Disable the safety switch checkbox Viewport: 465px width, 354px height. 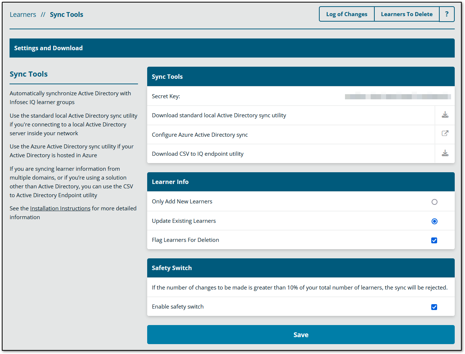point(434,307)
